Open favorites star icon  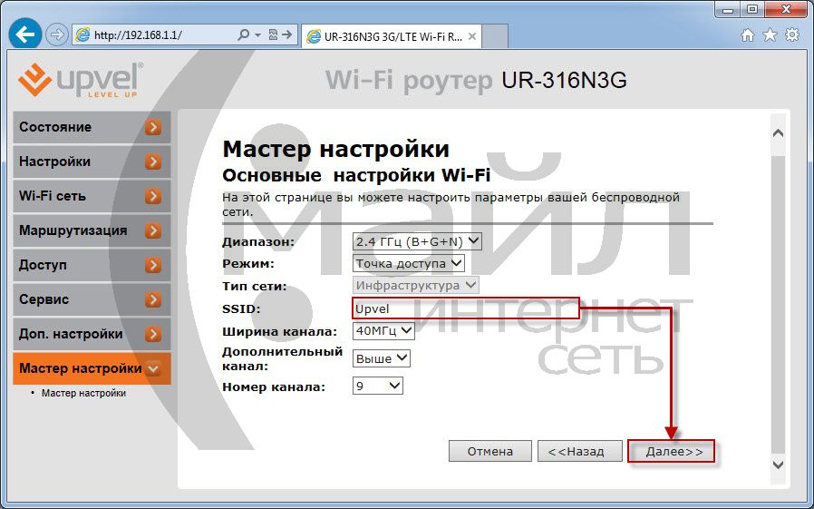pyautogui.click(x=770, y=35)
